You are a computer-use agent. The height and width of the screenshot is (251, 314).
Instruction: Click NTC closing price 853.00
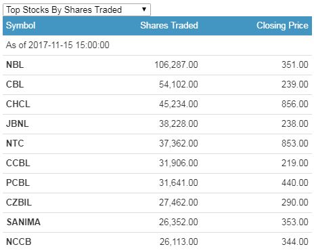tap(295, 143)
